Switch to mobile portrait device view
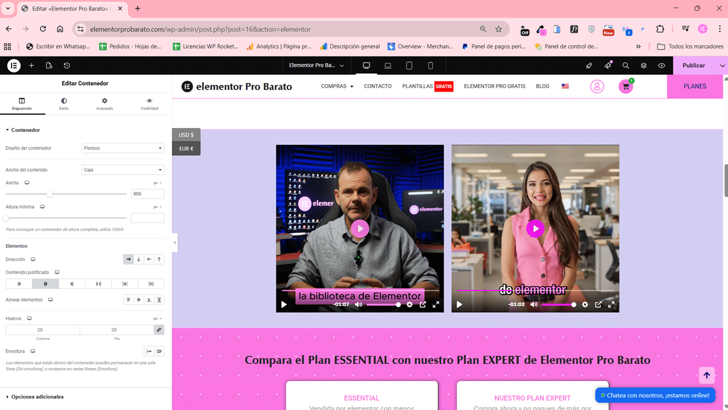Image resolution: width=728 pixels, height=410 pixels. (431, 65)
